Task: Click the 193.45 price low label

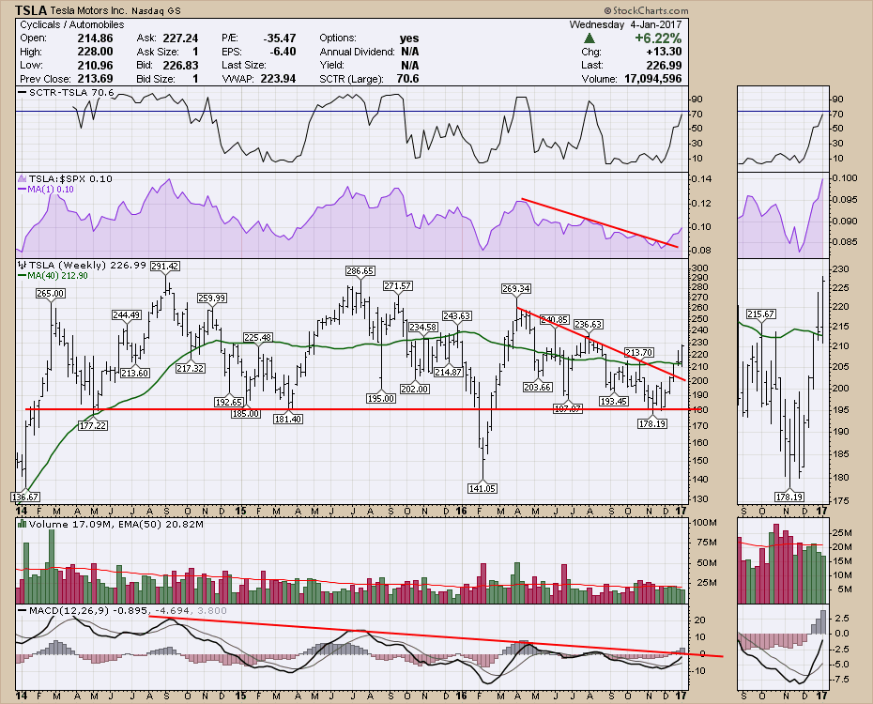Action: point(614,401)
